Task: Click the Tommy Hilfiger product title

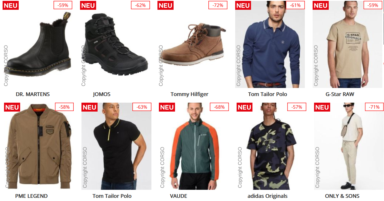Action: 189,94
